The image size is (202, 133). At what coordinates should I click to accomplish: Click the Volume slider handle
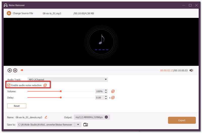[x=61, y=91]
